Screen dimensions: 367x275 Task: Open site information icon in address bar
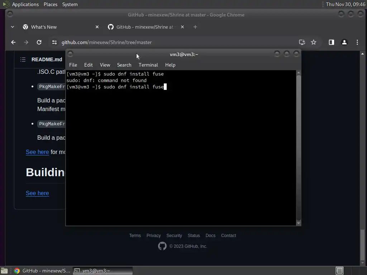click(x=54, y=42)
